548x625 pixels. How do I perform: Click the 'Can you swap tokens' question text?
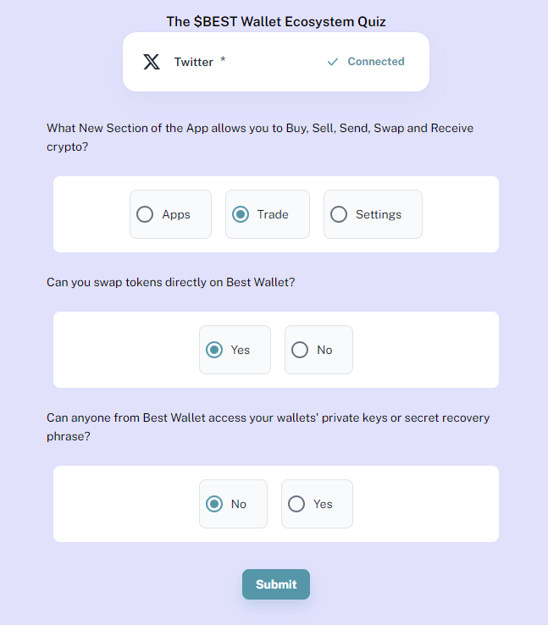pos(170,282)
